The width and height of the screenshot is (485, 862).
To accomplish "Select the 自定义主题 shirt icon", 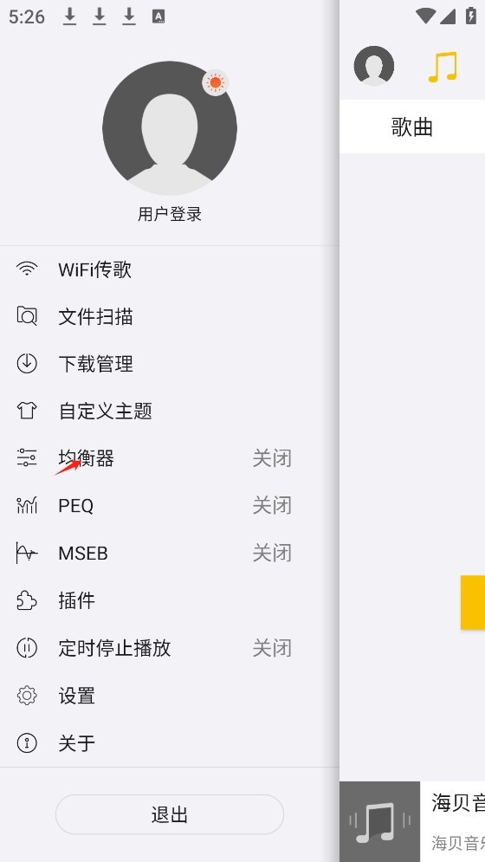I will (26, 411).
